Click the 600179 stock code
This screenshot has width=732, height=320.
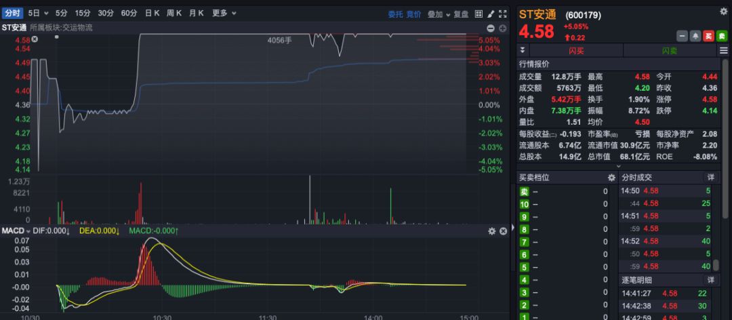tap(584, 16)
